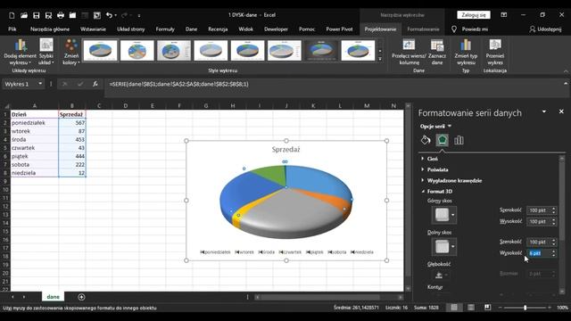Screen dimensions: 571x321
Task: Click bottom bevel Wysokość stepper arrows
Action: coord(553,253)
